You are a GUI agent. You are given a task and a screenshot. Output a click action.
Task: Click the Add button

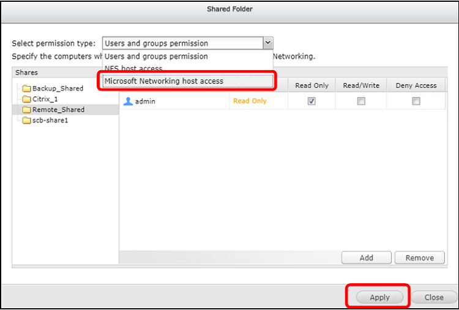[x=366, y=258]
